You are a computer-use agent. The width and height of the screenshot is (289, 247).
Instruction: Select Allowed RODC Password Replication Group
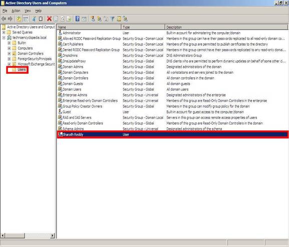pyautogui.click(x=92, y=39)
